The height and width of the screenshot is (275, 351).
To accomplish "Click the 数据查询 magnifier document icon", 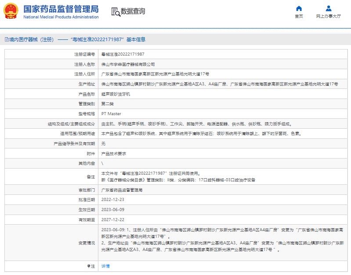I will pos(116,11).
